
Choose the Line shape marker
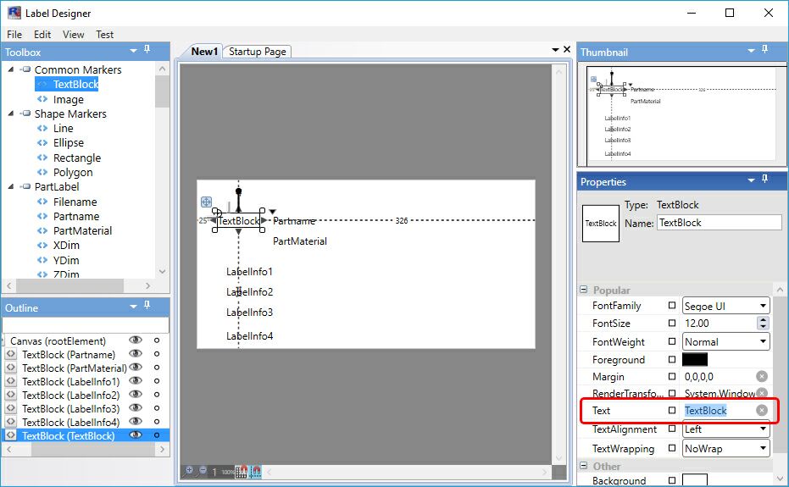pos(64,129)
